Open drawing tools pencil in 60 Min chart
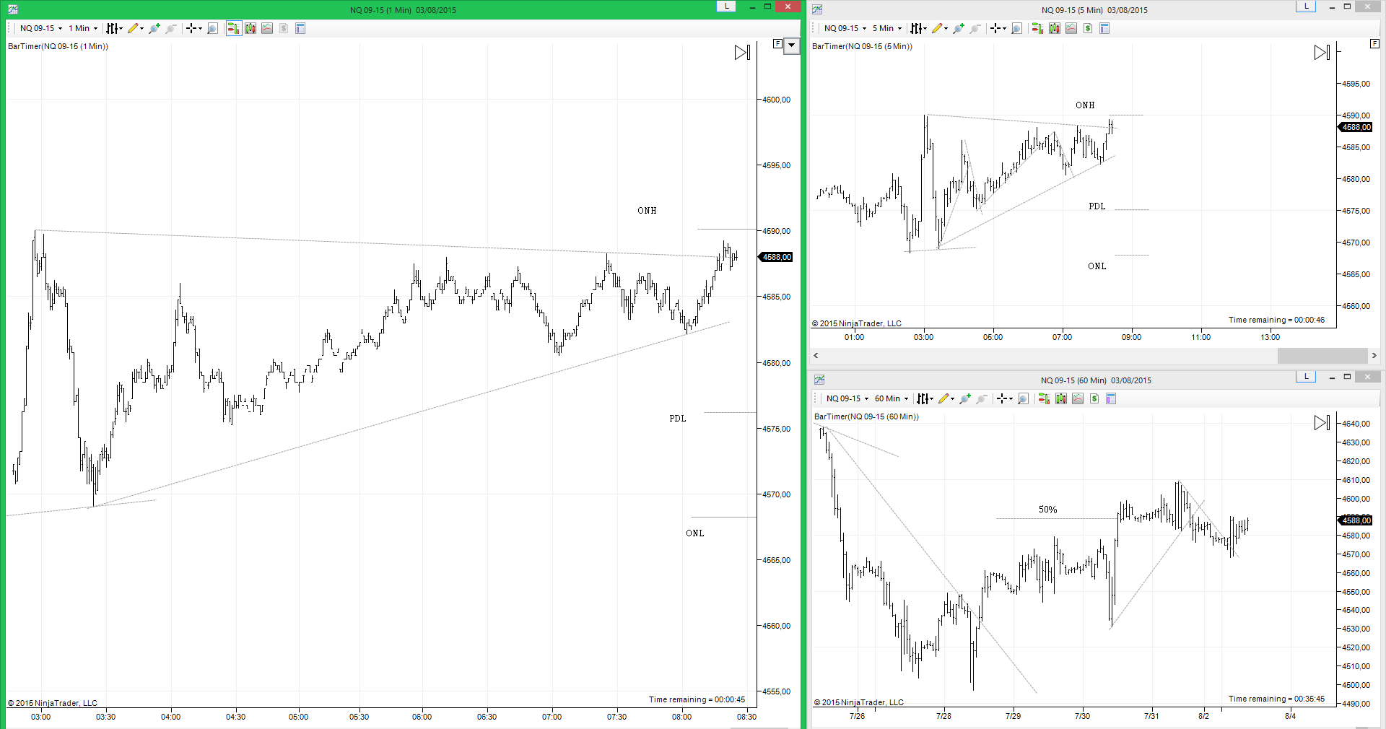This screenshot has height=729, width=1386. tap(946, 398)
